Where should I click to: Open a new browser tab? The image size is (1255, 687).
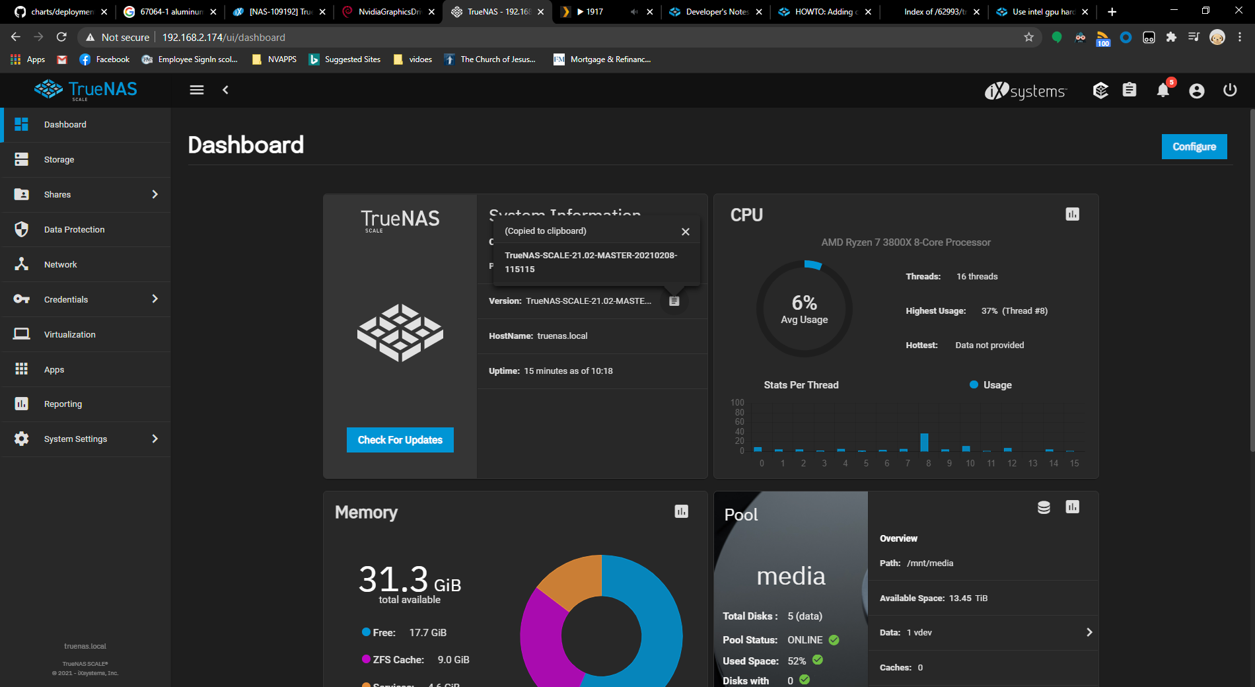point(1112,12)
